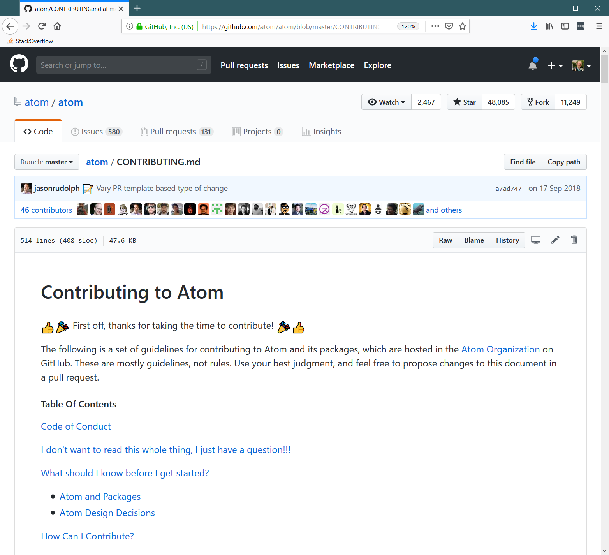
Task: Expand the Watch dropdown
Action: (x=386, y=102)
